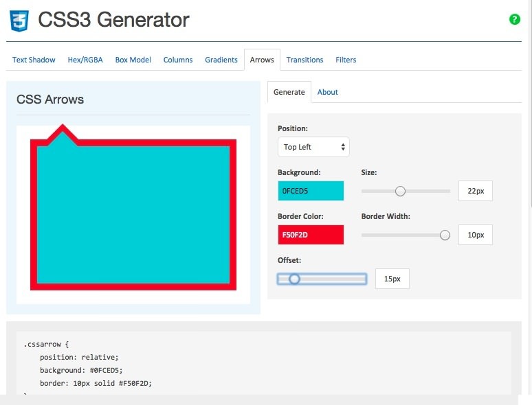The image size is (532, 405).
Task: Select the Generate sub-tab
Action: (289, 92)
